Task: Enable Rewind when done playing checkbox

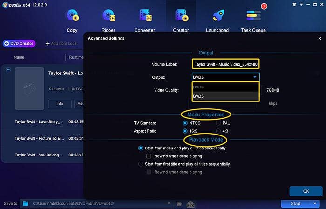Action: pyautogui.click(x=149, y=156)
